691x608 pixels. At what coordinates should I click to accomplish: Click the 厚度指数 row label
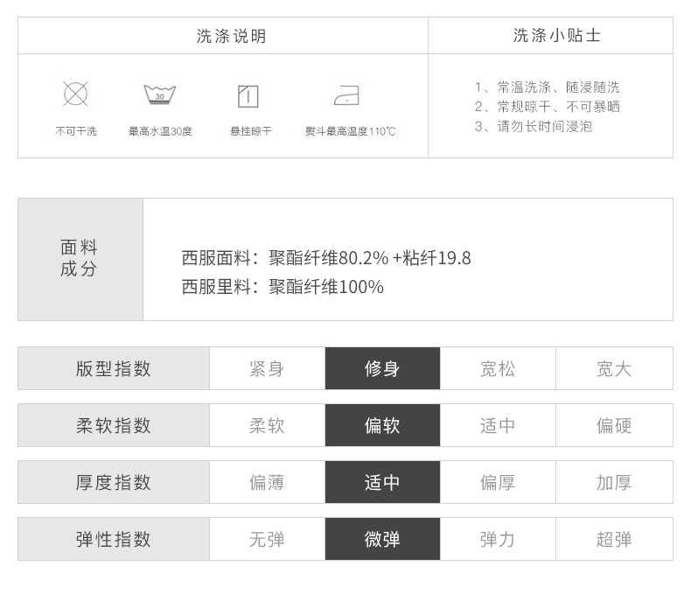[x=114, y=482]
